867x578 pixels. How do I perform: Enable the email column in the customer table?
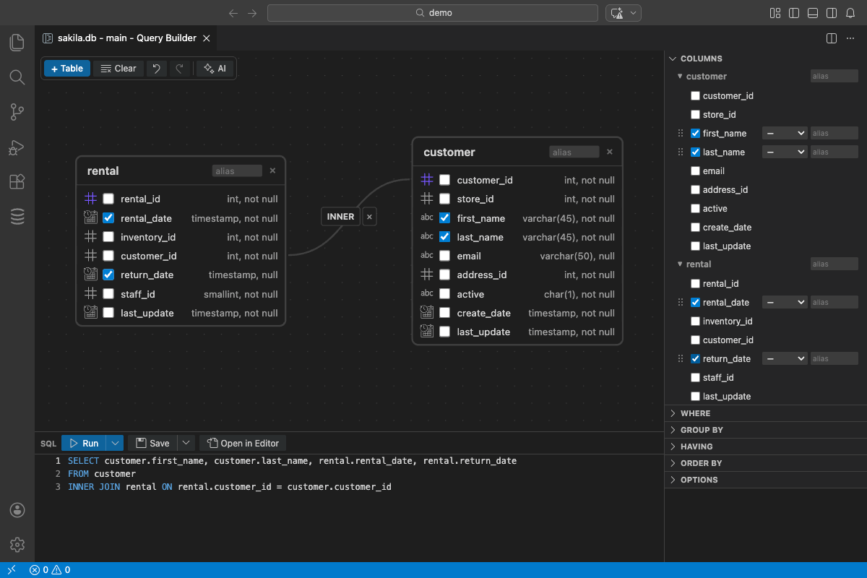coord(444,256)
